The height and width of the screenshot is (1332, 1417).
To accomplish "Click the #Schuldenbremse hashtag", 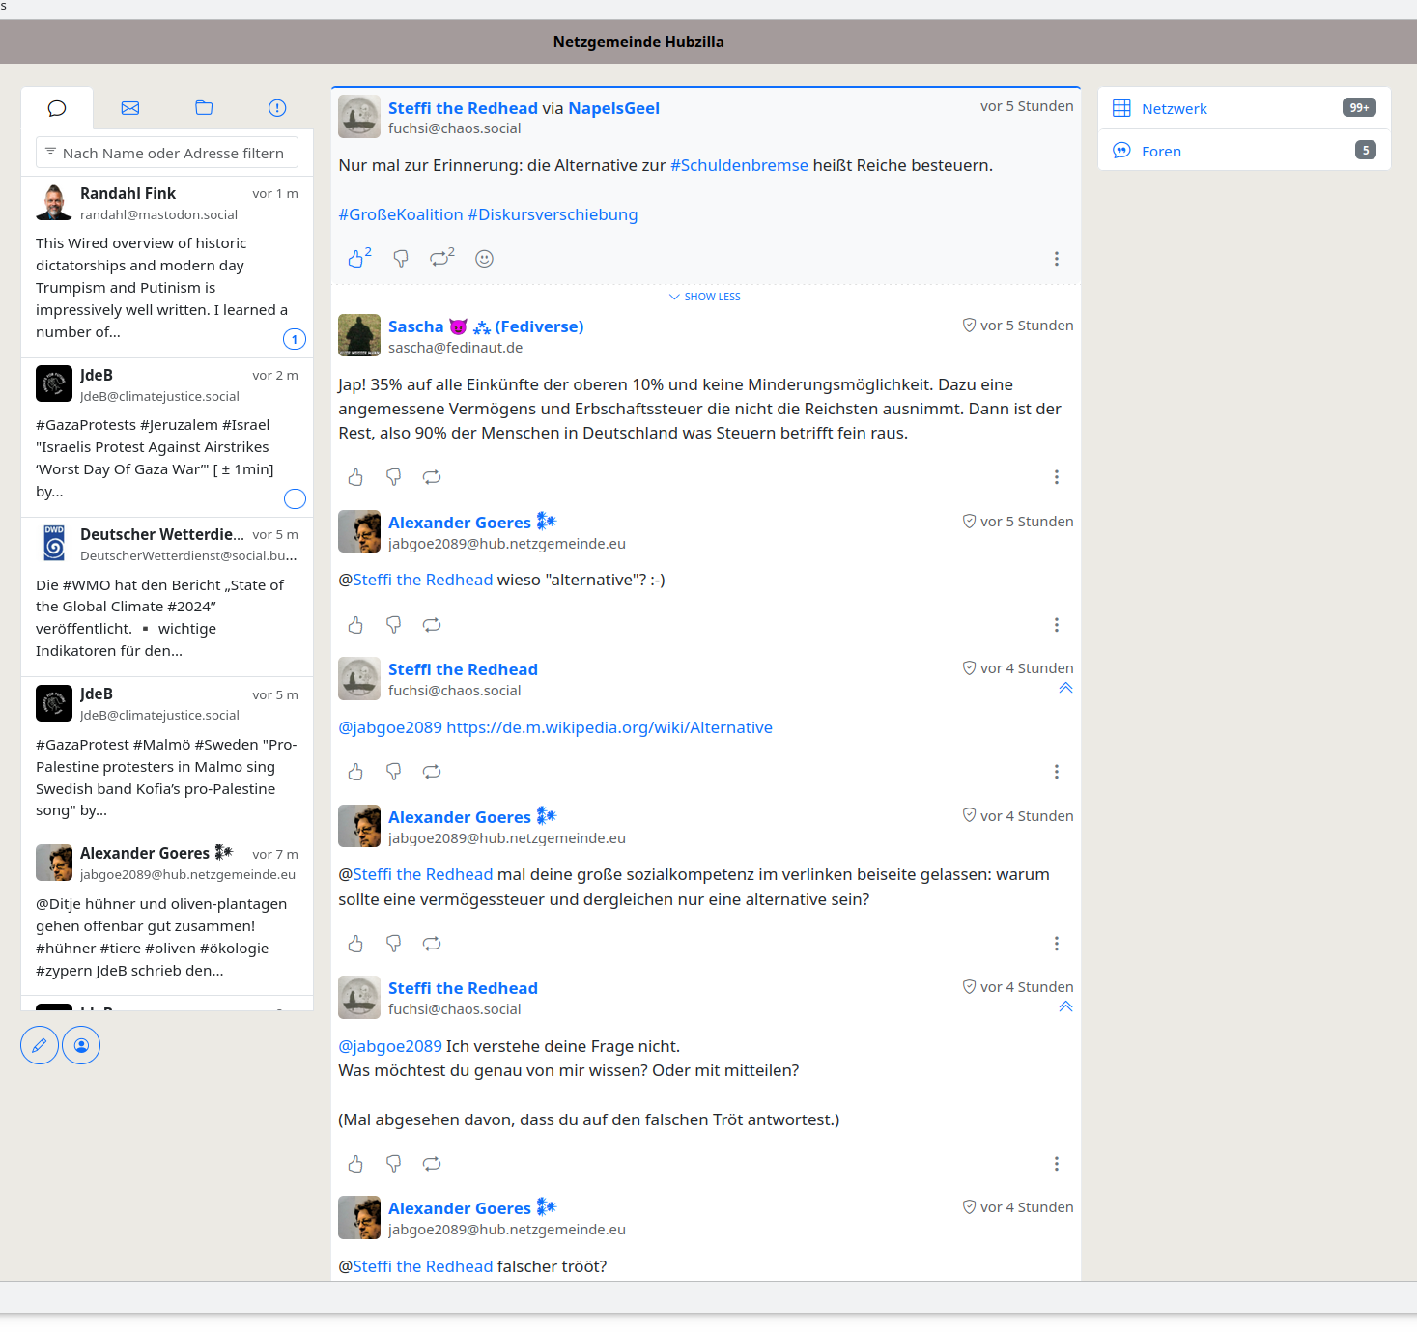I will click(x=739, y=165).
